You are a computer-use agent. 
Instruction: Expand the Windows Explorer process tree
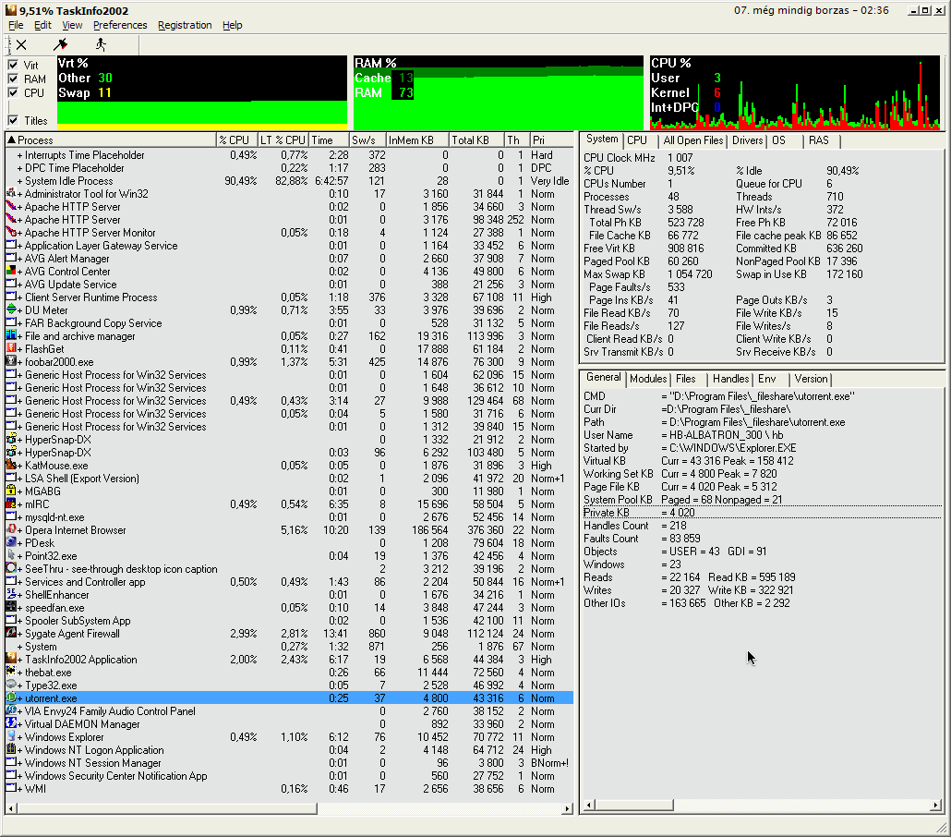click(20, 737)
